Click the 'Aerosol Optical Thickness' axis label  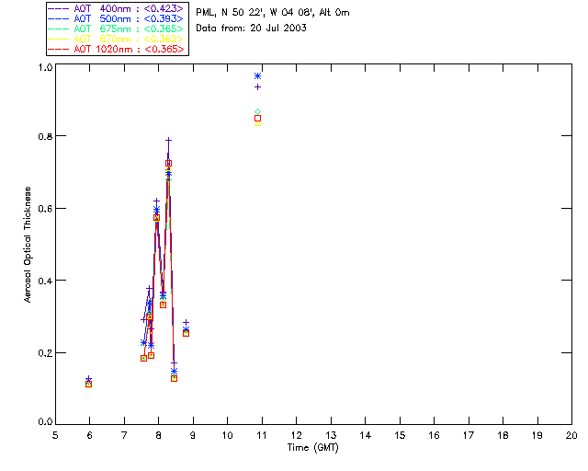point(28,245)
